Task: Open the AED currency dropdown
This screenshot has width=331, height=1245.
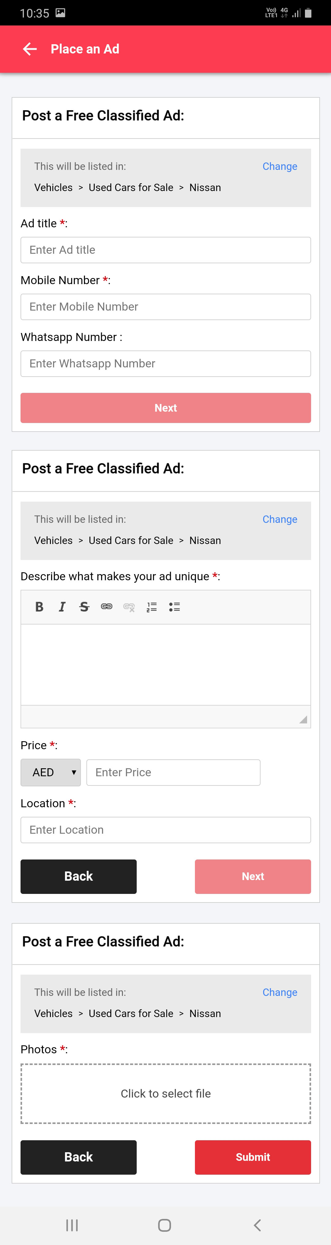Action: pyautogui.click(x=51, y=772)
